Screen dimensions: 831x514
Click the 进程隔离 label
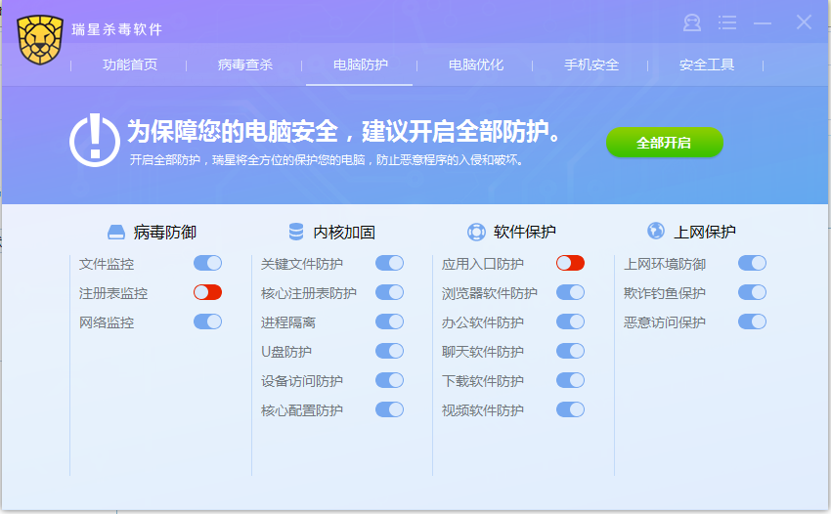coord(288,322)
